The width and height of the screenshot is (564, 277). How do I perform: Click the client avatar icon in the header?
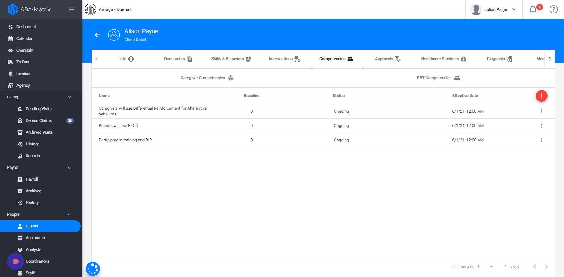pos(114,35)
